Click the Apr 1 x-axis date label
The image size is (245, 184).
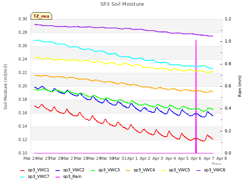point(132,158)
